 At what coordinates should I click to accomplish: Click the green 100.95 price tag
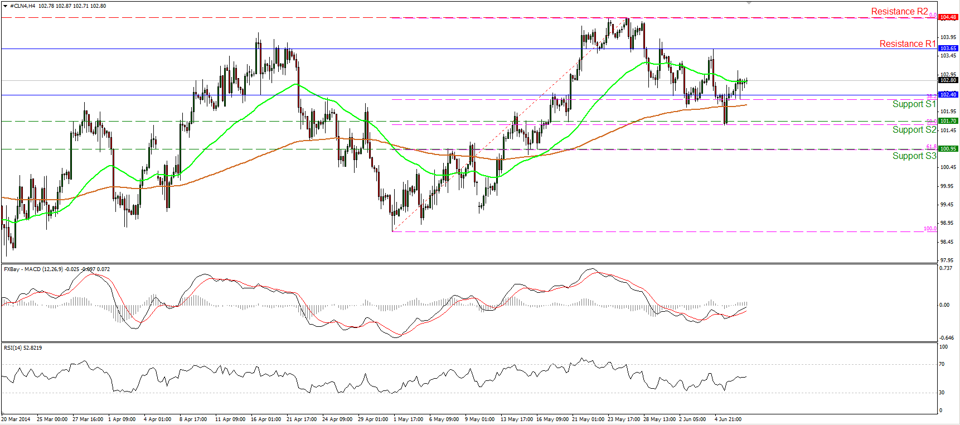(948, 149)
